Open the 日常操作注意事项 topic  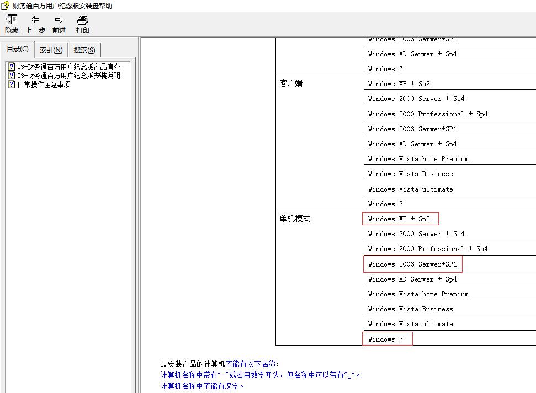click(44, 84)
